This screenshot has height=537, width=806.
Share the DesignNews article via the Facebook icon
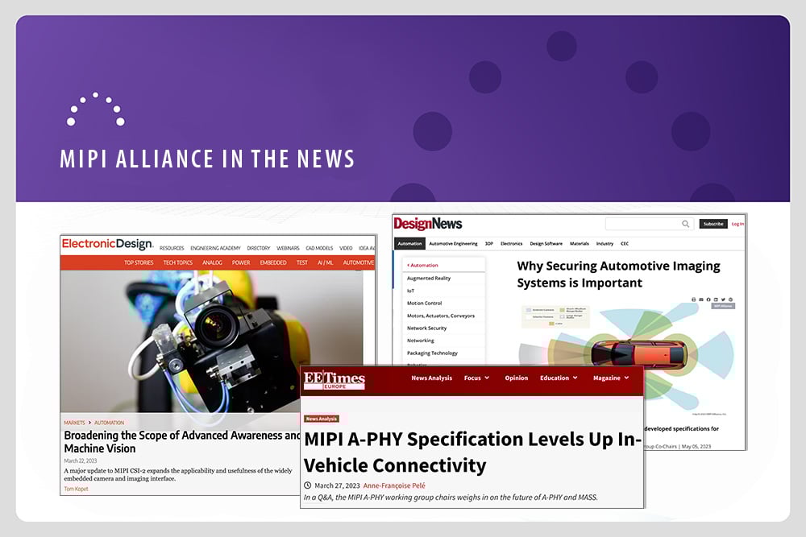[x=708, y=299]
